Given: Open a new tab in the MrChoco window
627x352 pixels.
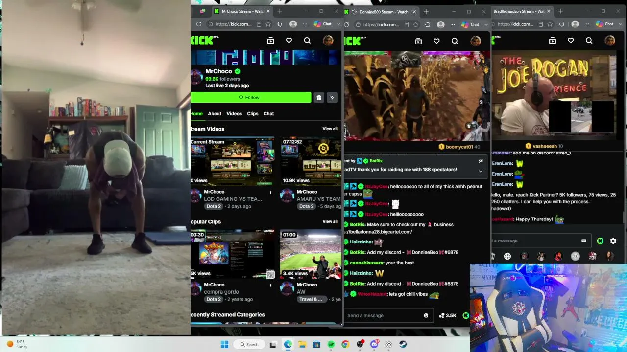Looking at the screenshot, I should click(280, 11).
